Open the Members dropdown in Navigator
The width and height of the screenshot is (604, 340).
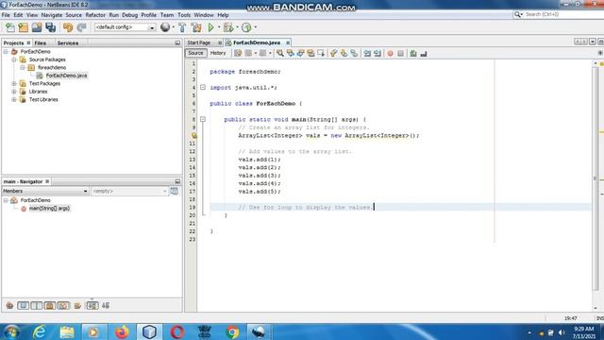click(x=45, y=191)
